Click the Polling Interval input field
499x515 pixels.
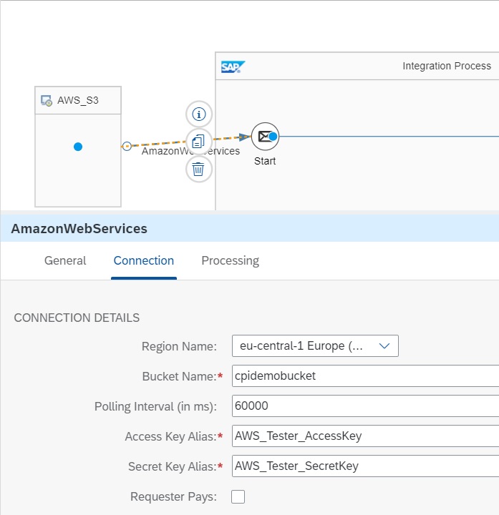point(366,406)
